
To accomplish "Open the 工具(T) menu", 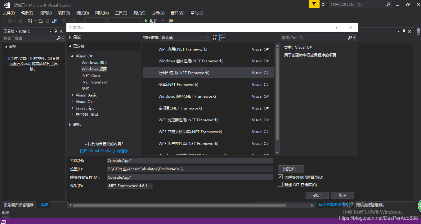I will 121,13.
